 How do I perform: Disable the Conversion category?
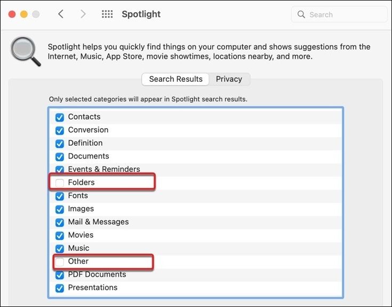(x=60, y=130)
